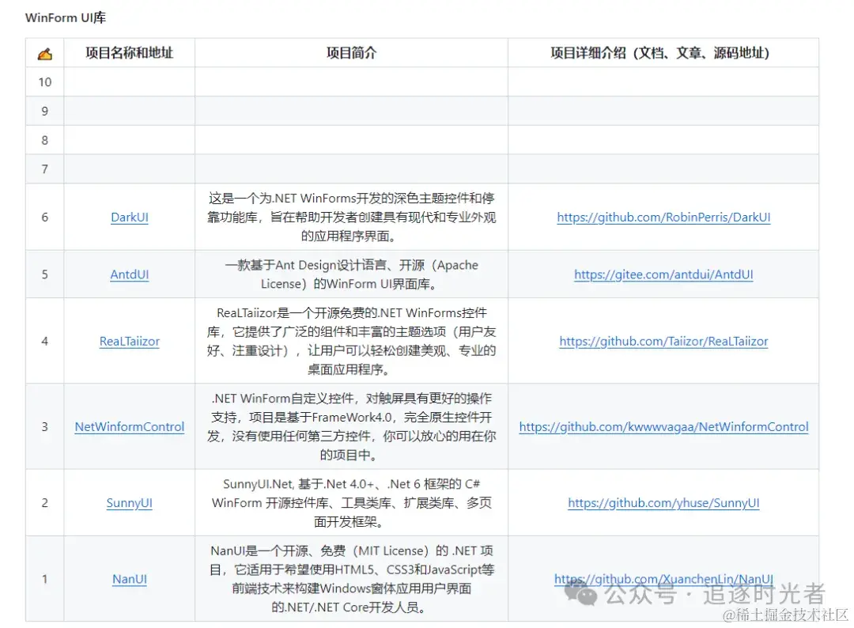Click the SunnyUI.Net description paragraph
Image resolution: width=854 pixels, height=628 pixels.
pos(351,503)
